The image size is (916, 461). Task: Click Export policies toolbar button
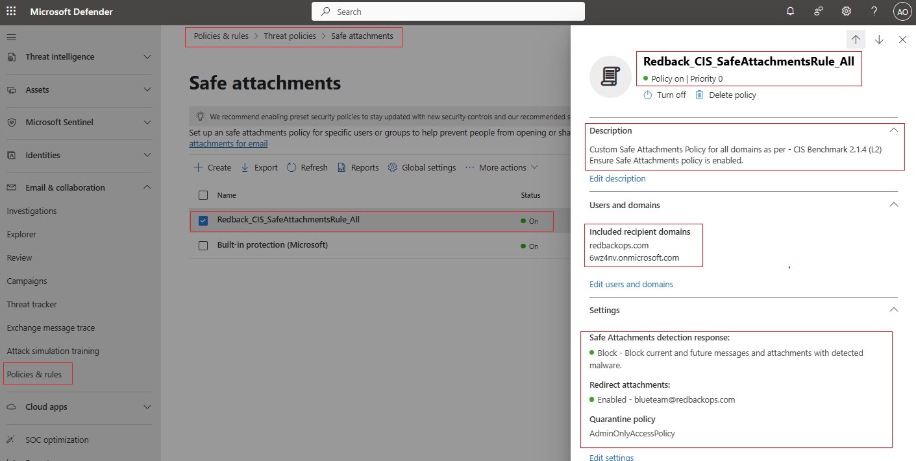point(259,167)
